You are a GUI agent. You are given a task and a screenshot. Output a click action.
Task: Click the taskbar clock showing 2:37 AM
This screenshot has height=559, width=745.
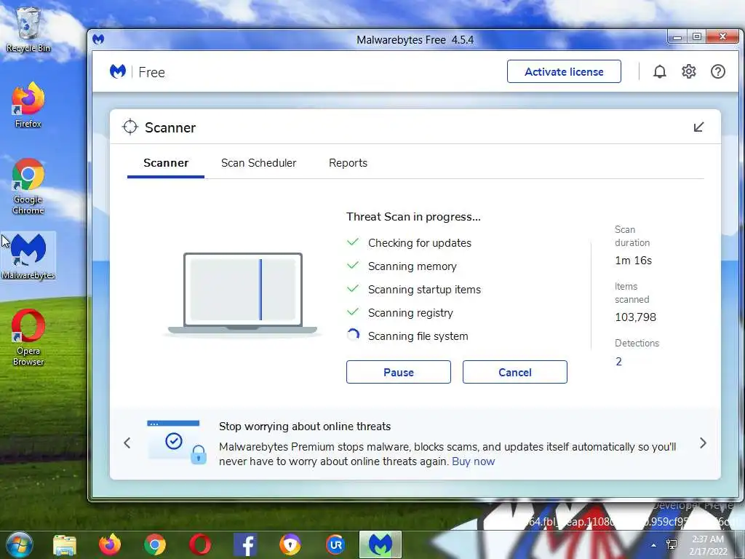point(708,544)
